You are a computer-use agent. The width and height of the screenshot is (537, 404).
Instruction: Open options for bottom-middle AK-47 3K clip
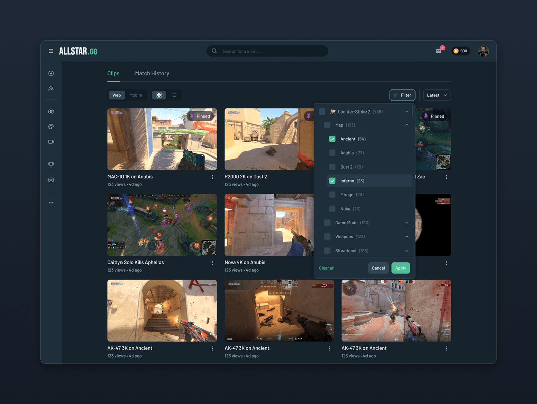[330, 349]
